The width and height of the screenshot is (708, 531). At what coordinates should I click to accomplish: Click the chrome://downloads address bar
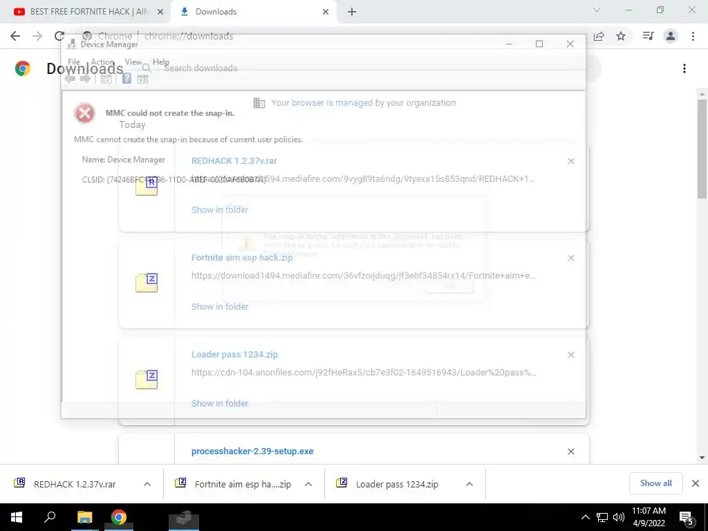point(334,36)
